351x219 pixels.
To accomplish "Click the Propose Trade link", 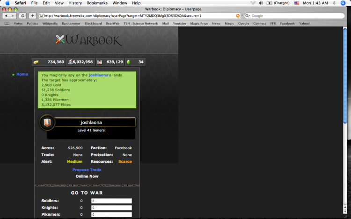I will [87, 170].
